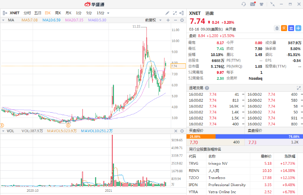Collapse the MA indicator triangle

3,20
